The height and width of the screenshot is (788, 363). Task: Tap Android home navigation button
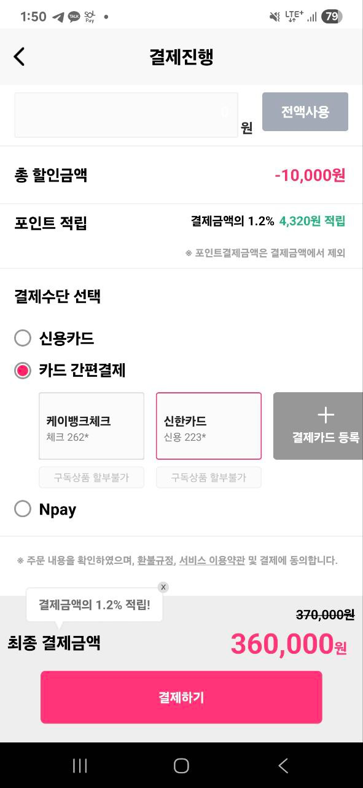click(x=181, y=765)
